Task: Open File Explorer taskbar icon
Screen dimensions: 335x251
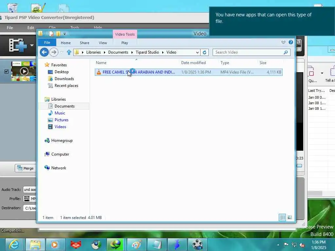Action: pyautogui.click(x=35, y=244)
